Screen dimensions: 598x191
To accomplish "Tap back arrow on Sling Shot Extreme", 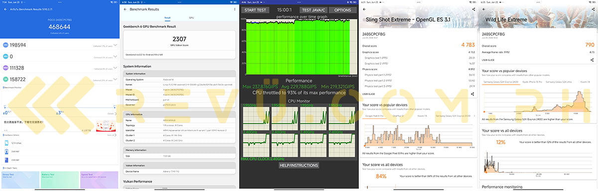I will tap(365, 9).
